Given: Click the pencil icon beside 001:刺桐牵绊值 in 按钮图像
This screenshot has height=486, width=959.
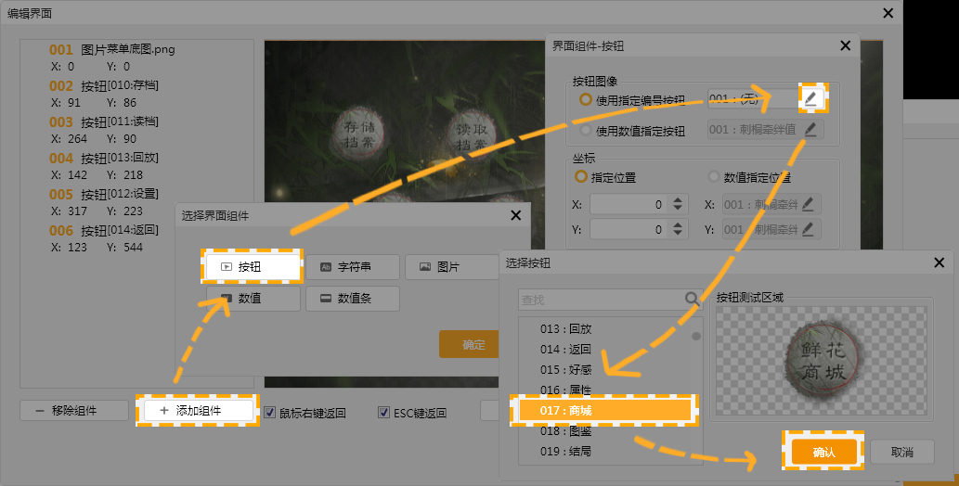Looking at the screenshot, I should (810, 130).
